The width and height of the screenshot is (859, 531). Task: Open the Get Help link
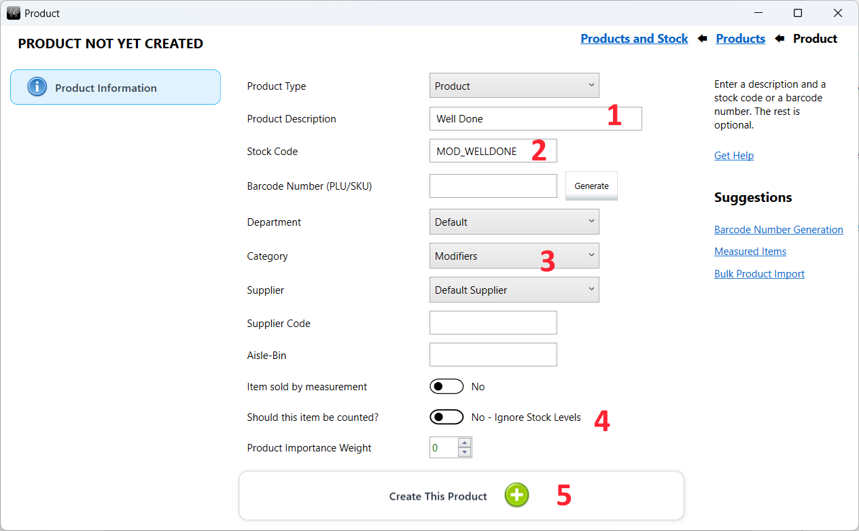pos(734,156)
